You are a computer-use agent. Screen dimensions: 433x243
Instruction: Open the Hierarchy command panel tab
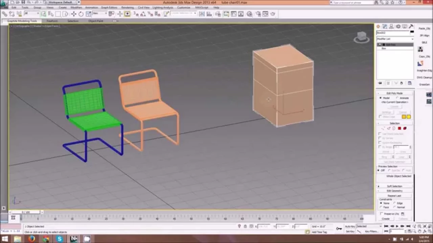click(x=391, y=26)
